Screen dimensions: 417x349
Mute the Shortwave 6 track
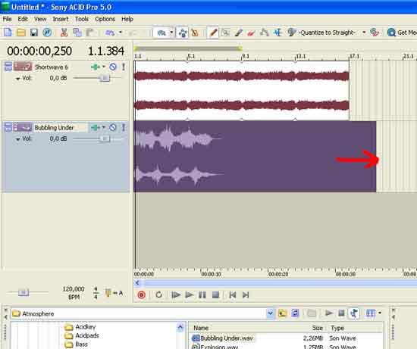tap(113, 67)
